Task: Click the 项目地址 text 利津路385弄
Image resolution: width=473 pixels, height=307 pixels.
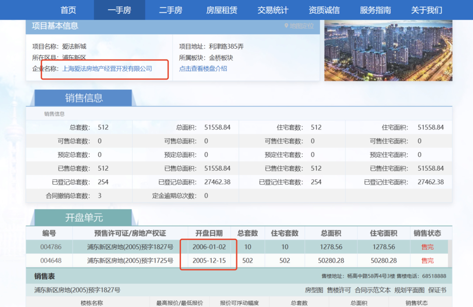Action: coord(226,46)
